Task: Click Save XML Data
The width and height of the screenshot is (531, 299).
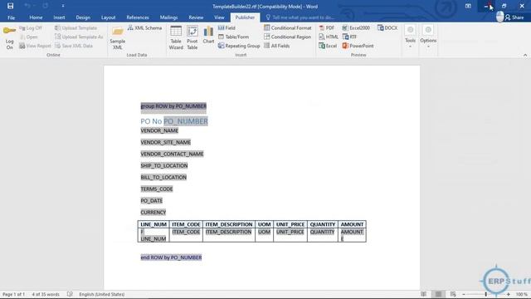Action: point(74,46)
